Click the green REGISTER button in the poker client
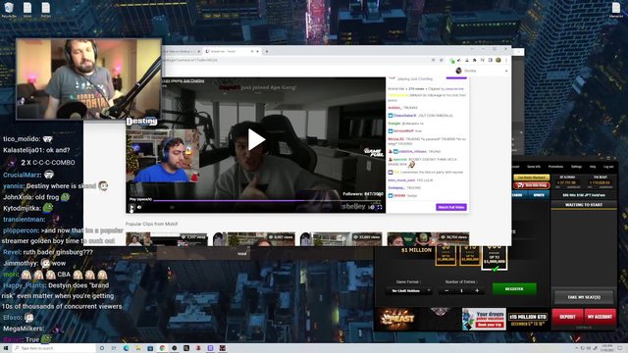 point(514,289)
